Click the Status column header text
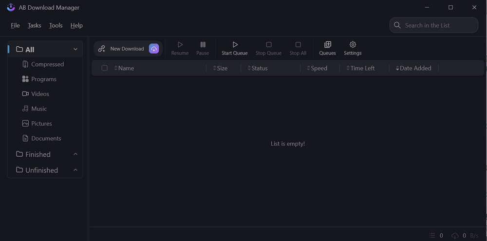The width and height of the screenshot is (487, 241). 260,68
